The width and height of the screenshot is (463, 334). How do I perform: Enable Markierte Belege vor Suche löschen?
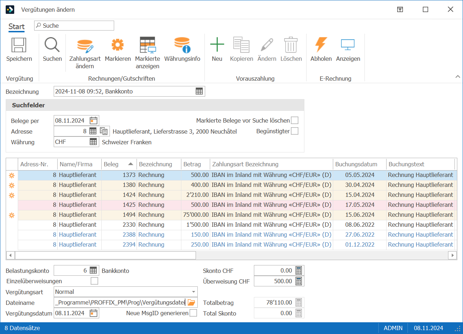[x=294, y=120]
